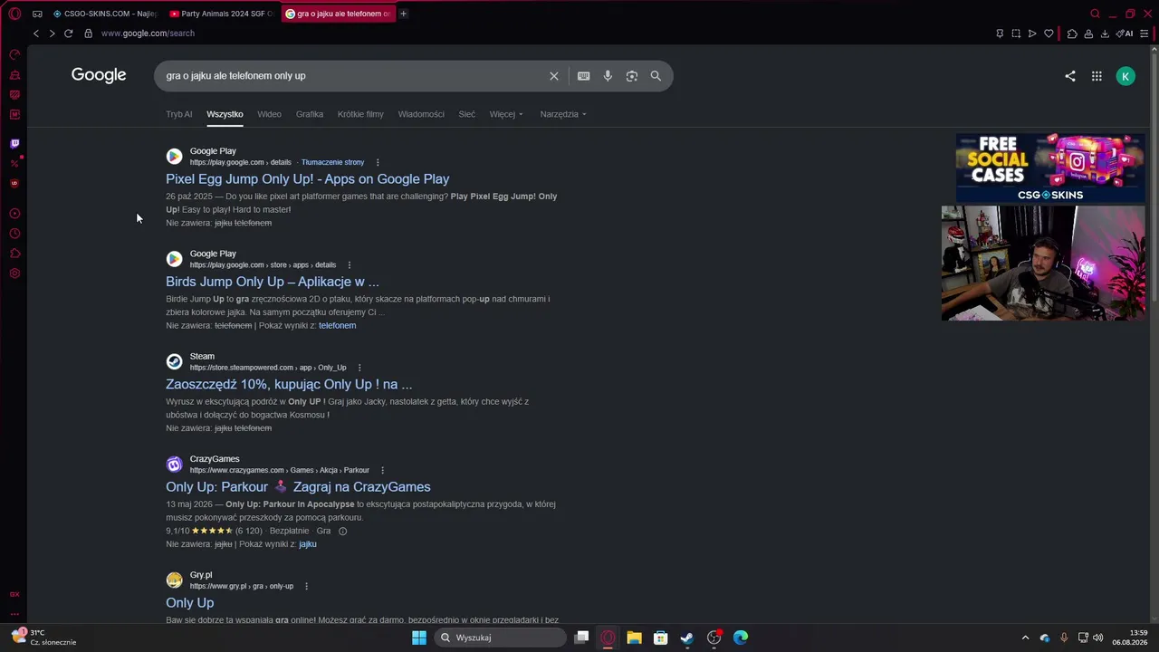
Task: Click the Windows taskbar search box
Action: [x=501, y=638]
